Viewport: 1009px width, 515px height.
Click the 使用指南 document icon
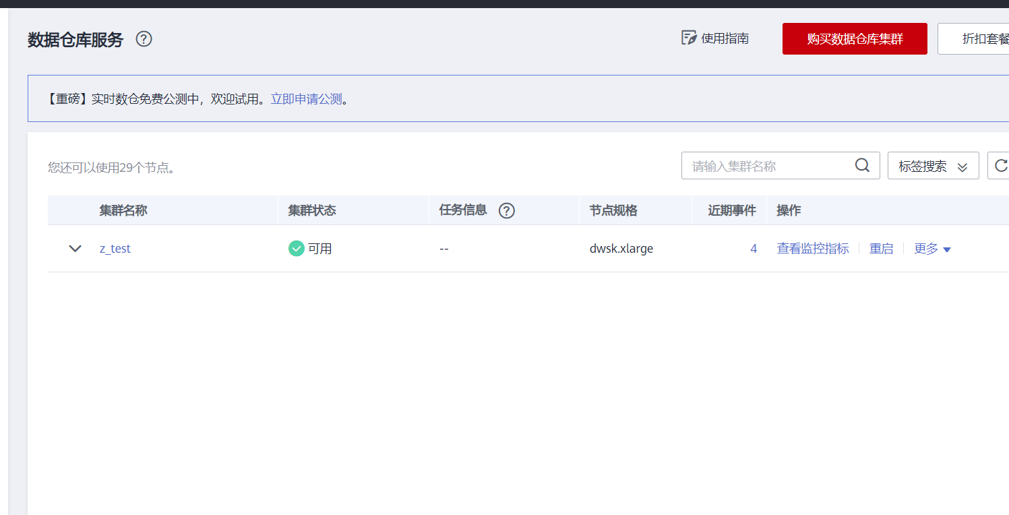(x=689, y=38)
